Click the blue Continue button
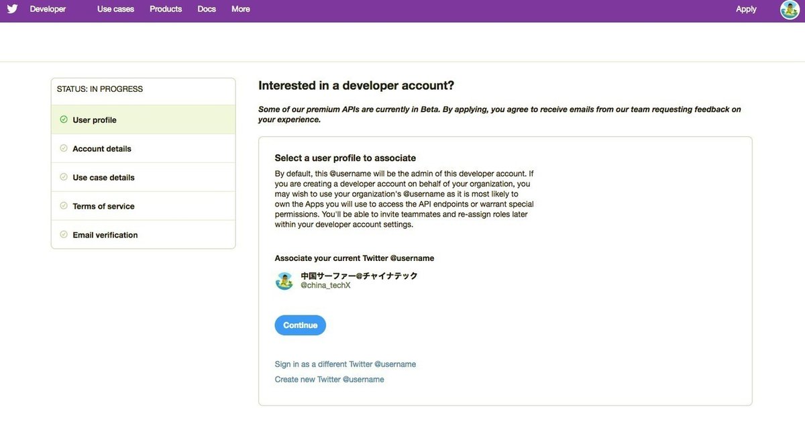This screenshot has height=430, width=805. (300, 325)
